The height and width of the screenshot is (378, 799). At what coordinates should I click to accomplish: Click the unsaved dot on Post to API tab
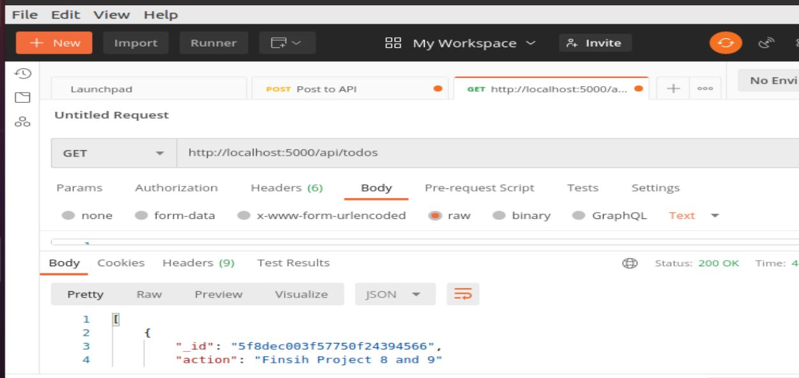click(x=438, y=89)
